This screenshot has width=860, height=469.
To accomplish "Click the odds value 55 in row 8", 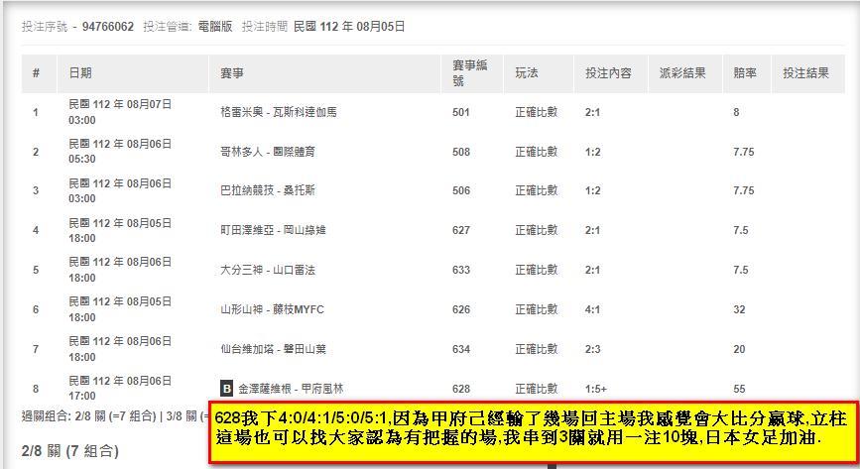I will coord(739,389).
